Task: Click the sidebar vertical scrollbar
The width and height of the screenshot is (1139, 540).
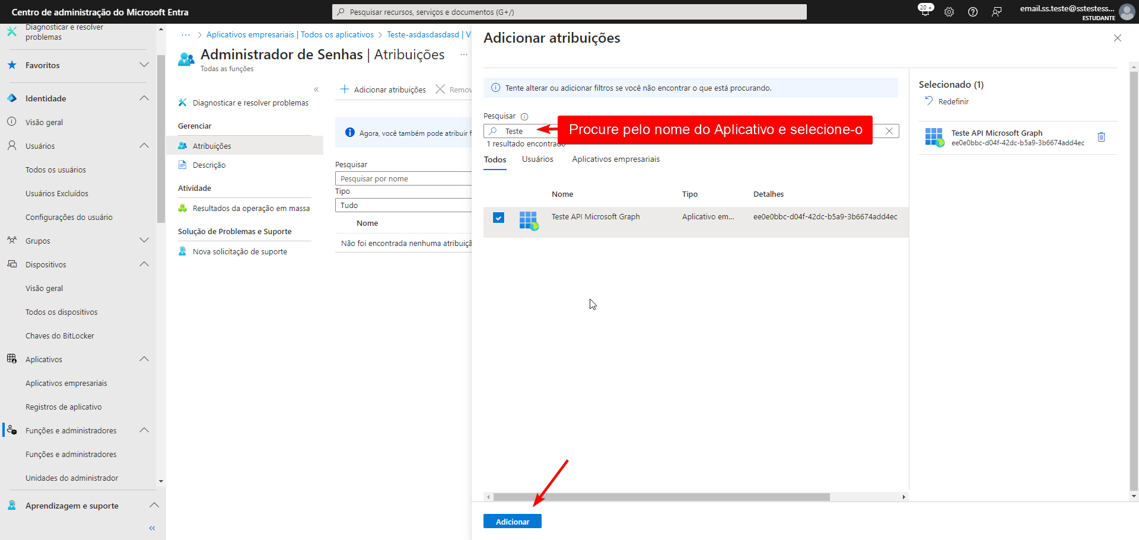Action: tap(161, 139)
